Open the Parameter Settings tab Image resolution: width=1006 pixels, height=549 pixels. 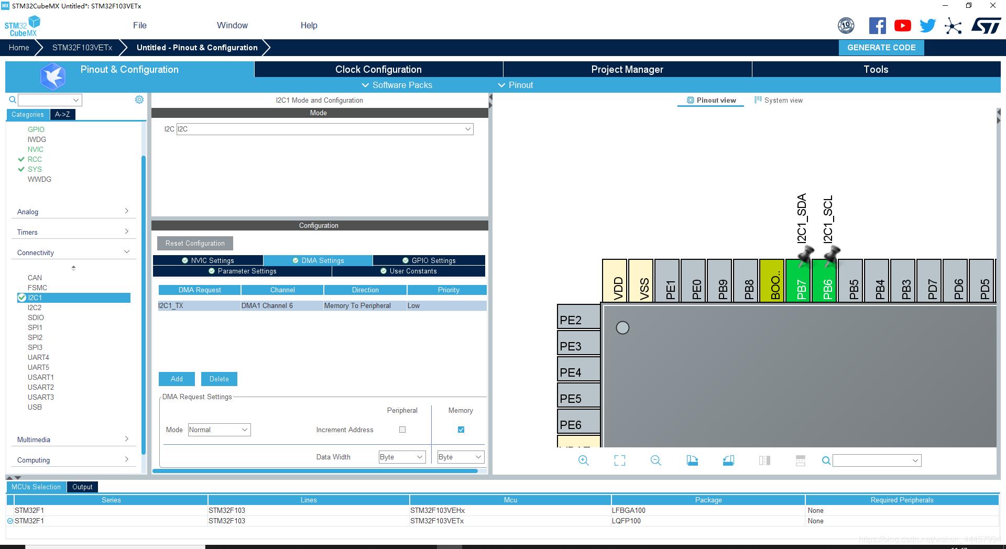coord(242,271)
